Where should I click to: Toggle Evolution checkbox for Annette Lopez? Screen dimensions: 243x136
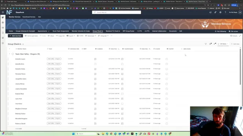95,59
